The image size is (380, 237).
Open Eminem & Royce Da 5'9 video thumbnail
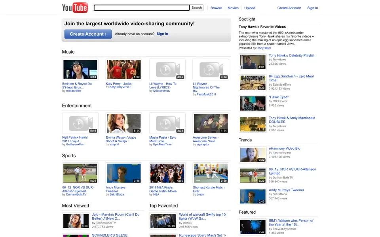[x=80, y=70]
